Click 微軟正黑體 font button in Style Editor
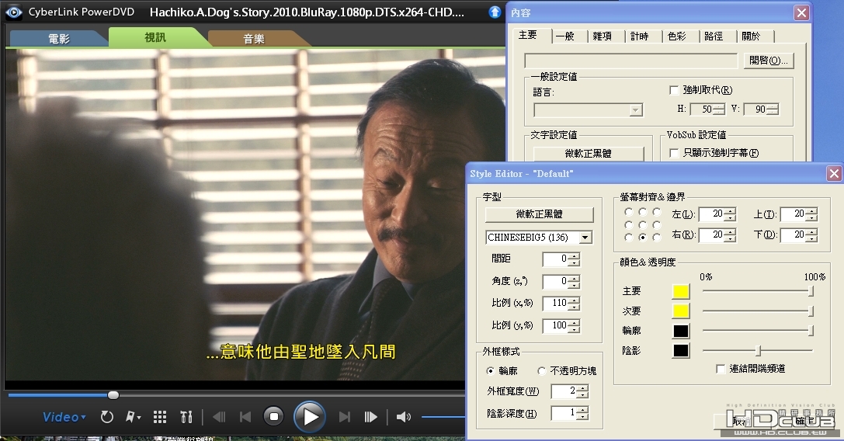 pyautogui.click(x=540, y=214)
